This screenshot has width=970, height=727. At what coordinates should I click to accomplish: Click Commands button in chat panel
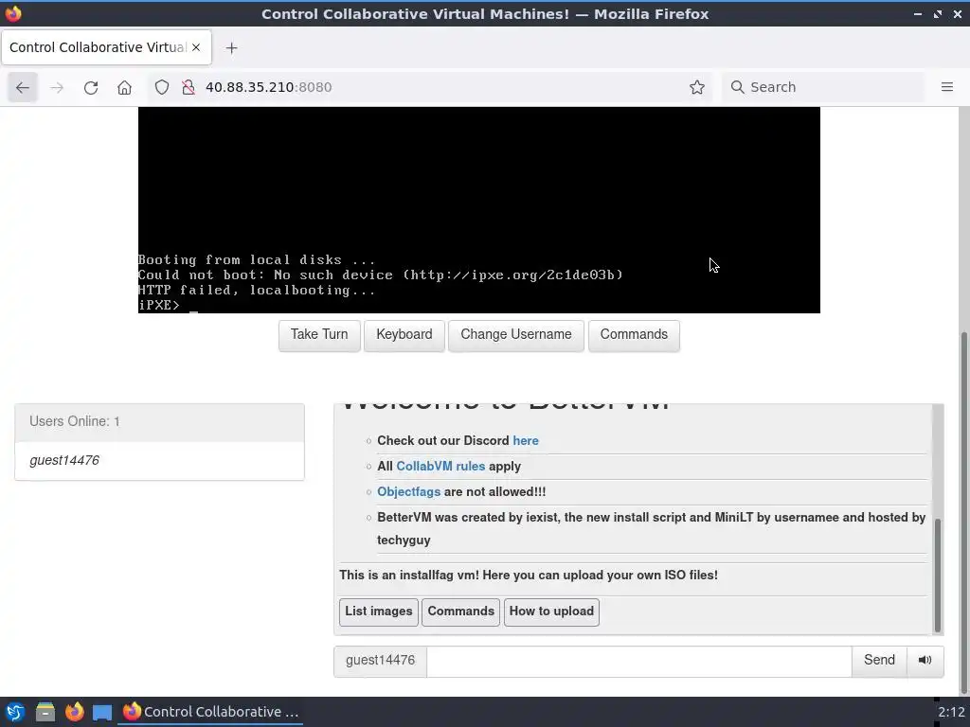(x=461, y=612)
